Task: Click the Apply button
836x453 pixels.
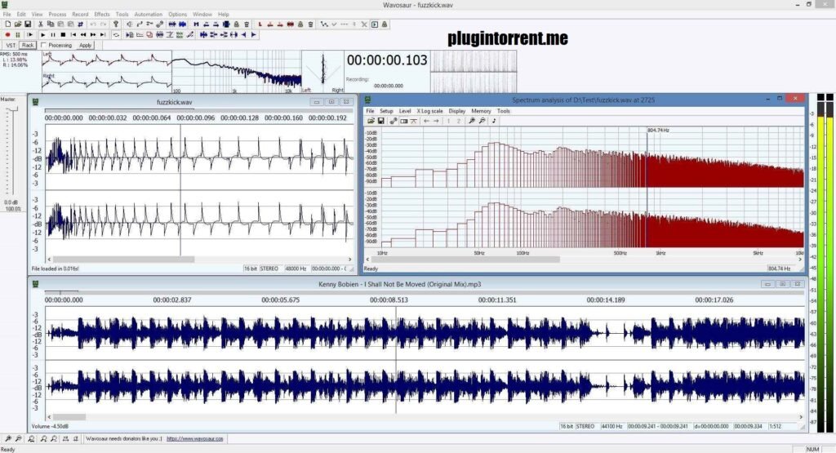Action: point(85,46)
